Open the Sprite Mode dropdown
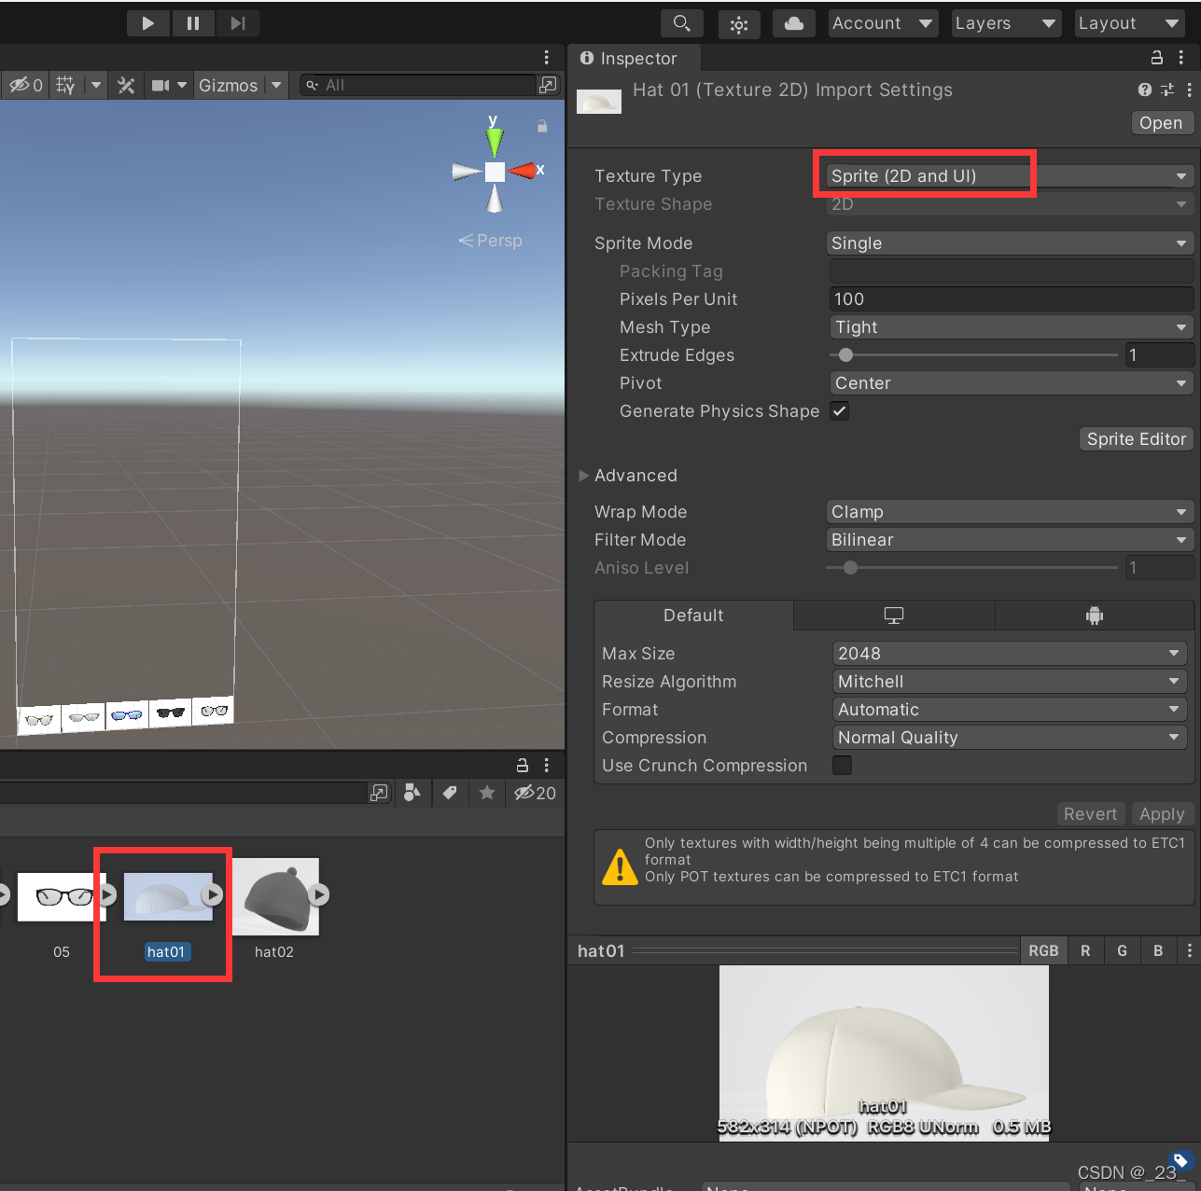This screenshot has height=1191, width=1201. pyautogui.click(x=1010, y=243)
